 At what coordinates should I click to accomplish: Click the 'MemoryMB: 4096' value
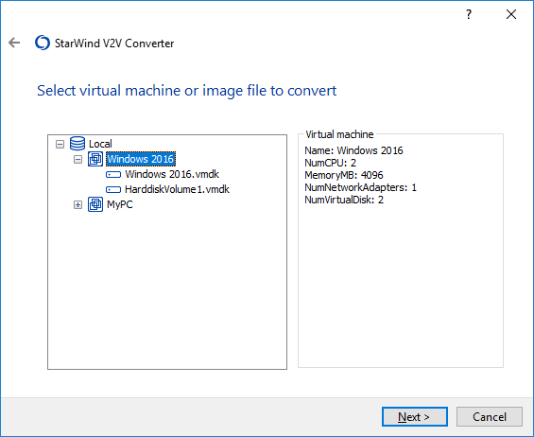344,175
